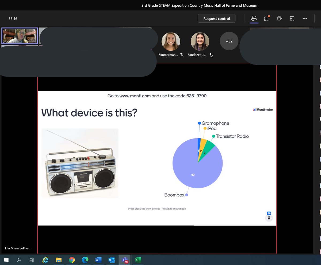The height and width of the screenshot is (265, 321).
Task: Click the Request control button
Action: pyautogui.click(x=216, y=18)
